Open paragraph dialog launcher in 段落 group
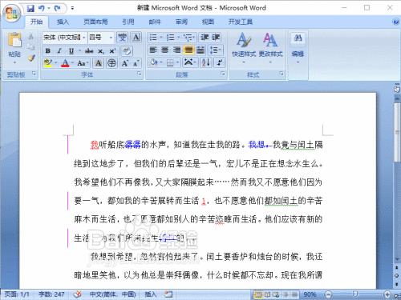 [x=223, y=74]
